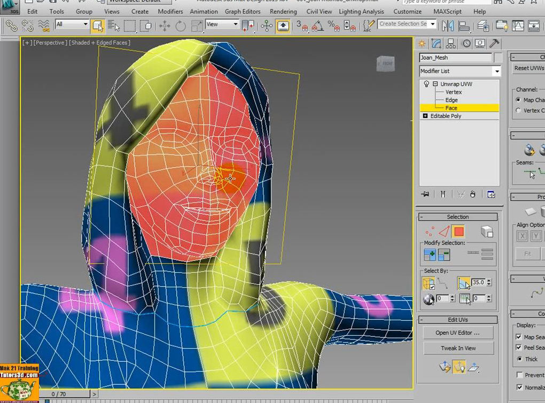Click the Reset UVWs button
Image resolution: width=545 pixels, height=403 pixels.
pyautogui.click(x=528, y=68)
